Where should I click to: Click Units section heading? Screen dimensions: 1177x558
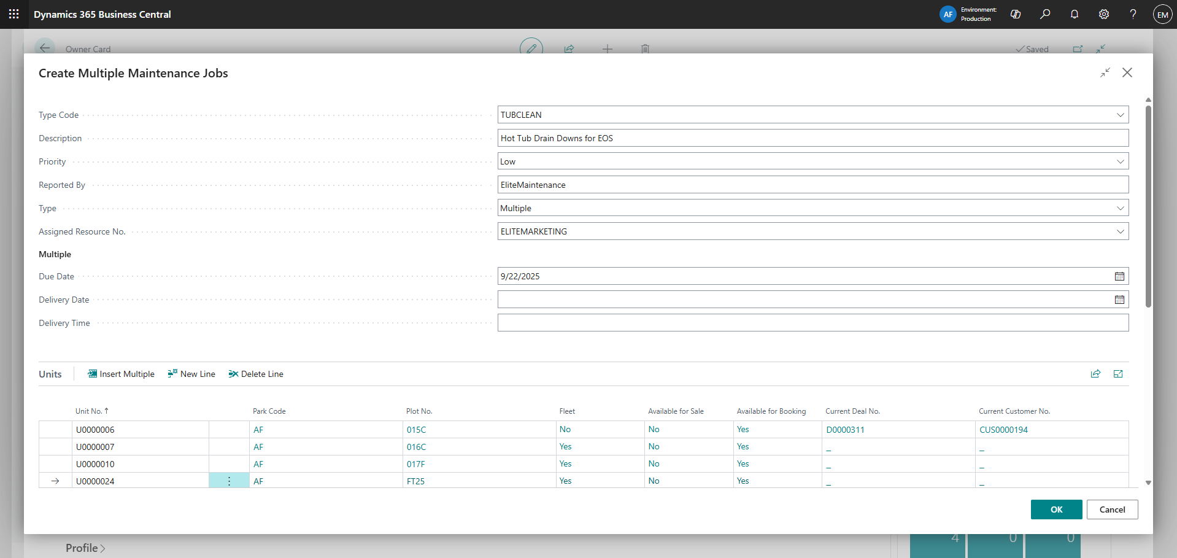click(x=50, y=374)
